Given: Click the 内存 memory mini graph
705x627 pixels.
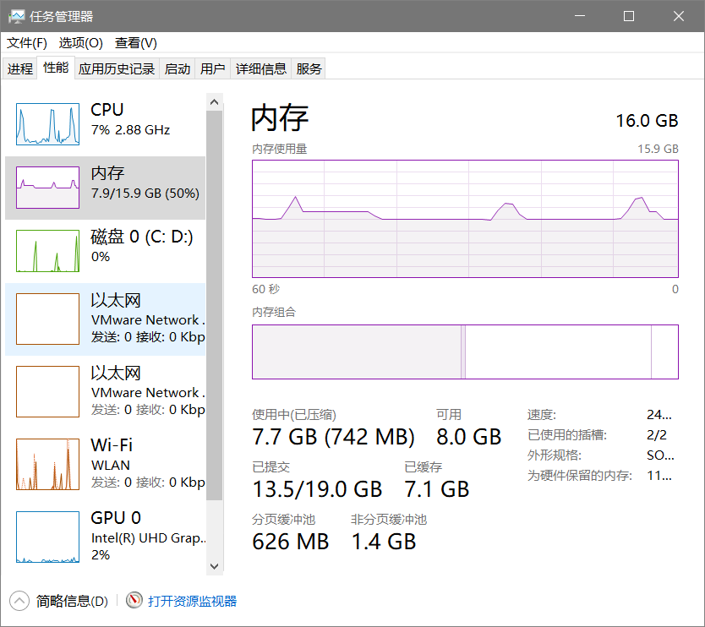Looking at the screenshot, I should pyautogui.click(x=47, y=188).
